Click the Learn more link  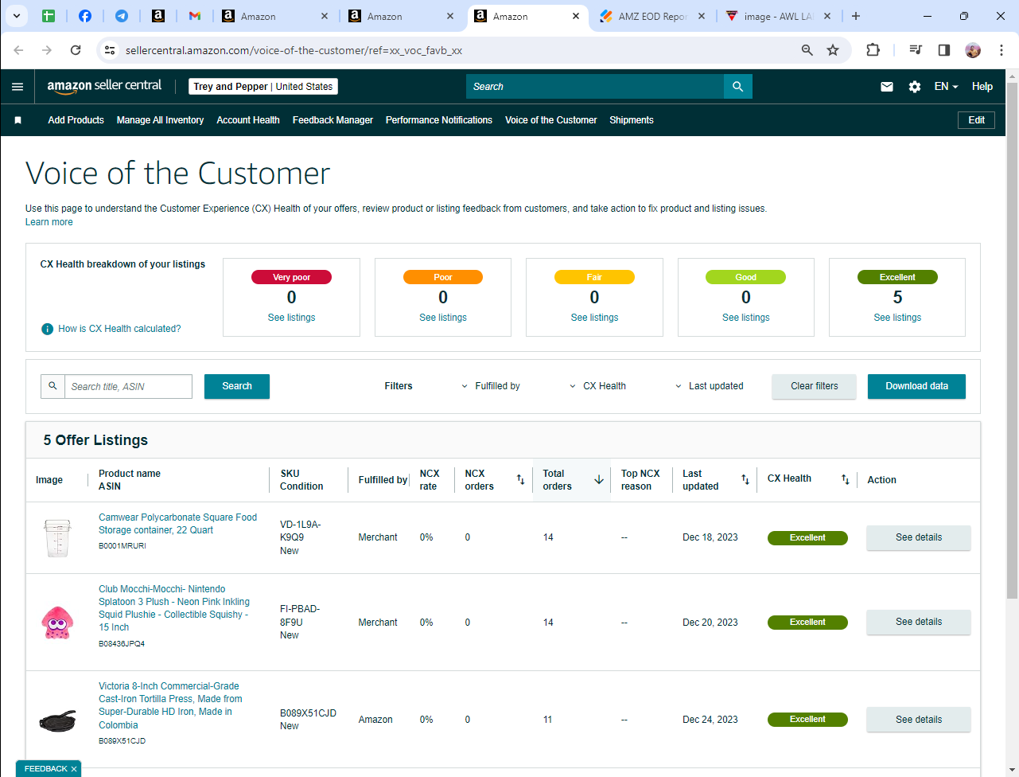pyautogui.click(x=49, y=222)
